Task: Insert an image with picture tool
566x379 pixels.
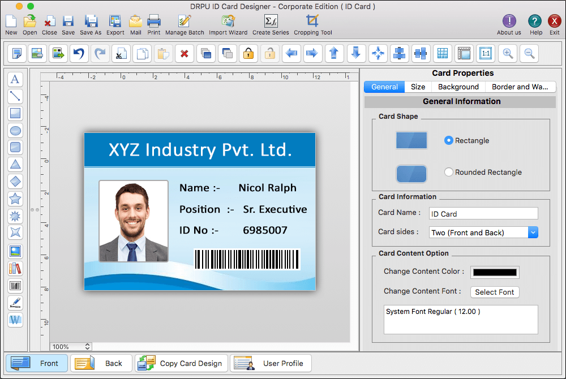Action: pos(15,251)
